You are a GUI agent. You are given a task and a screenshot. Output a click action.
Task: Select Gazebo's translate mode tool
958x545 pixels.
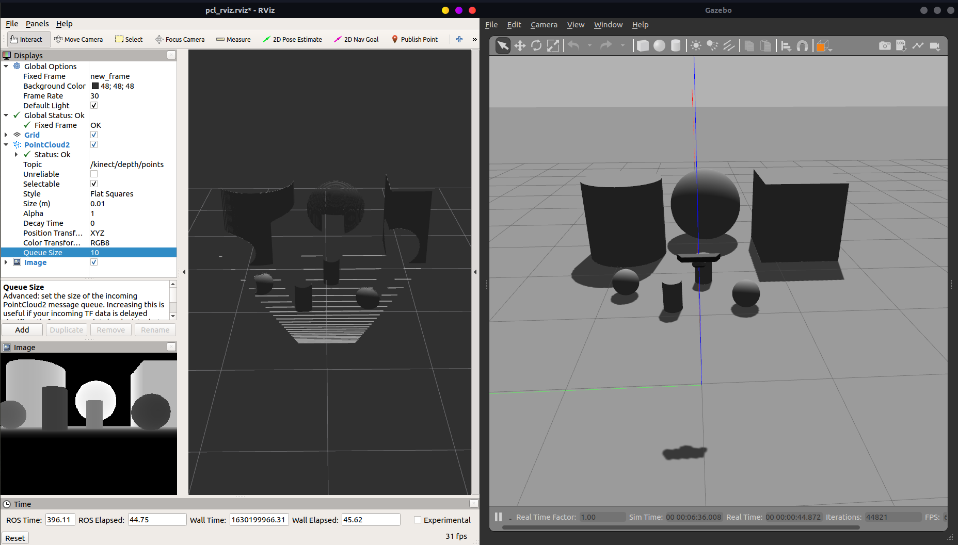pos(520,45)
